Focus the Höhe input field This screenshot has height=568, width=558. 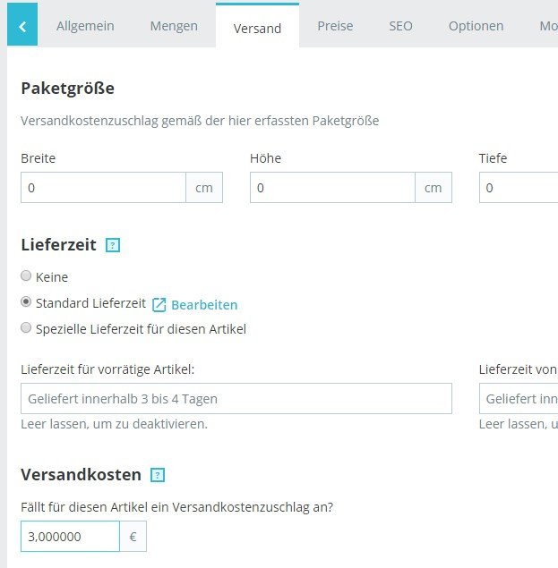[x=332, y=188]
